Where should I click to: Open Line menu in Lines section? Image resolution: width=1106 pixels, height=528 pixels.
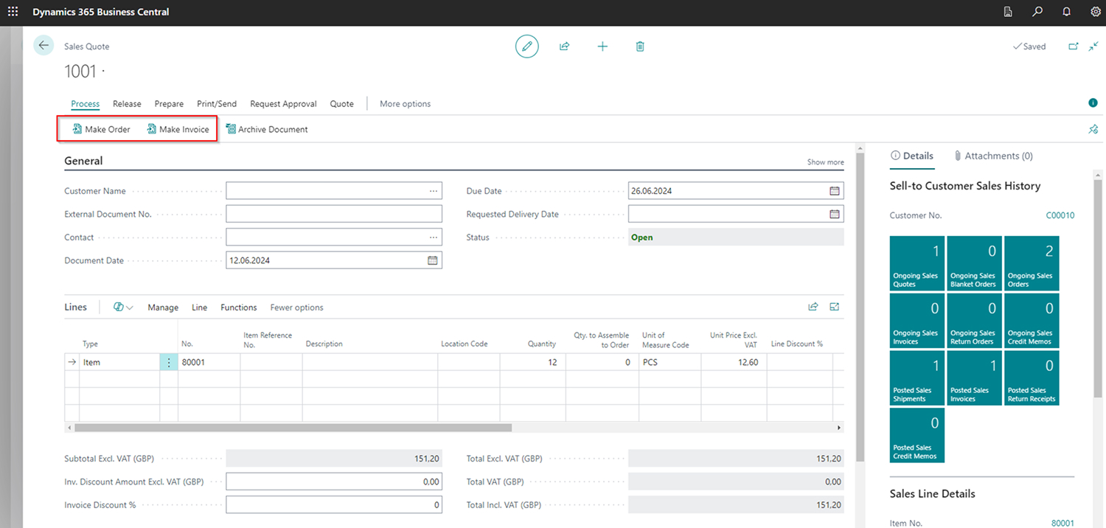click(199, 308)
